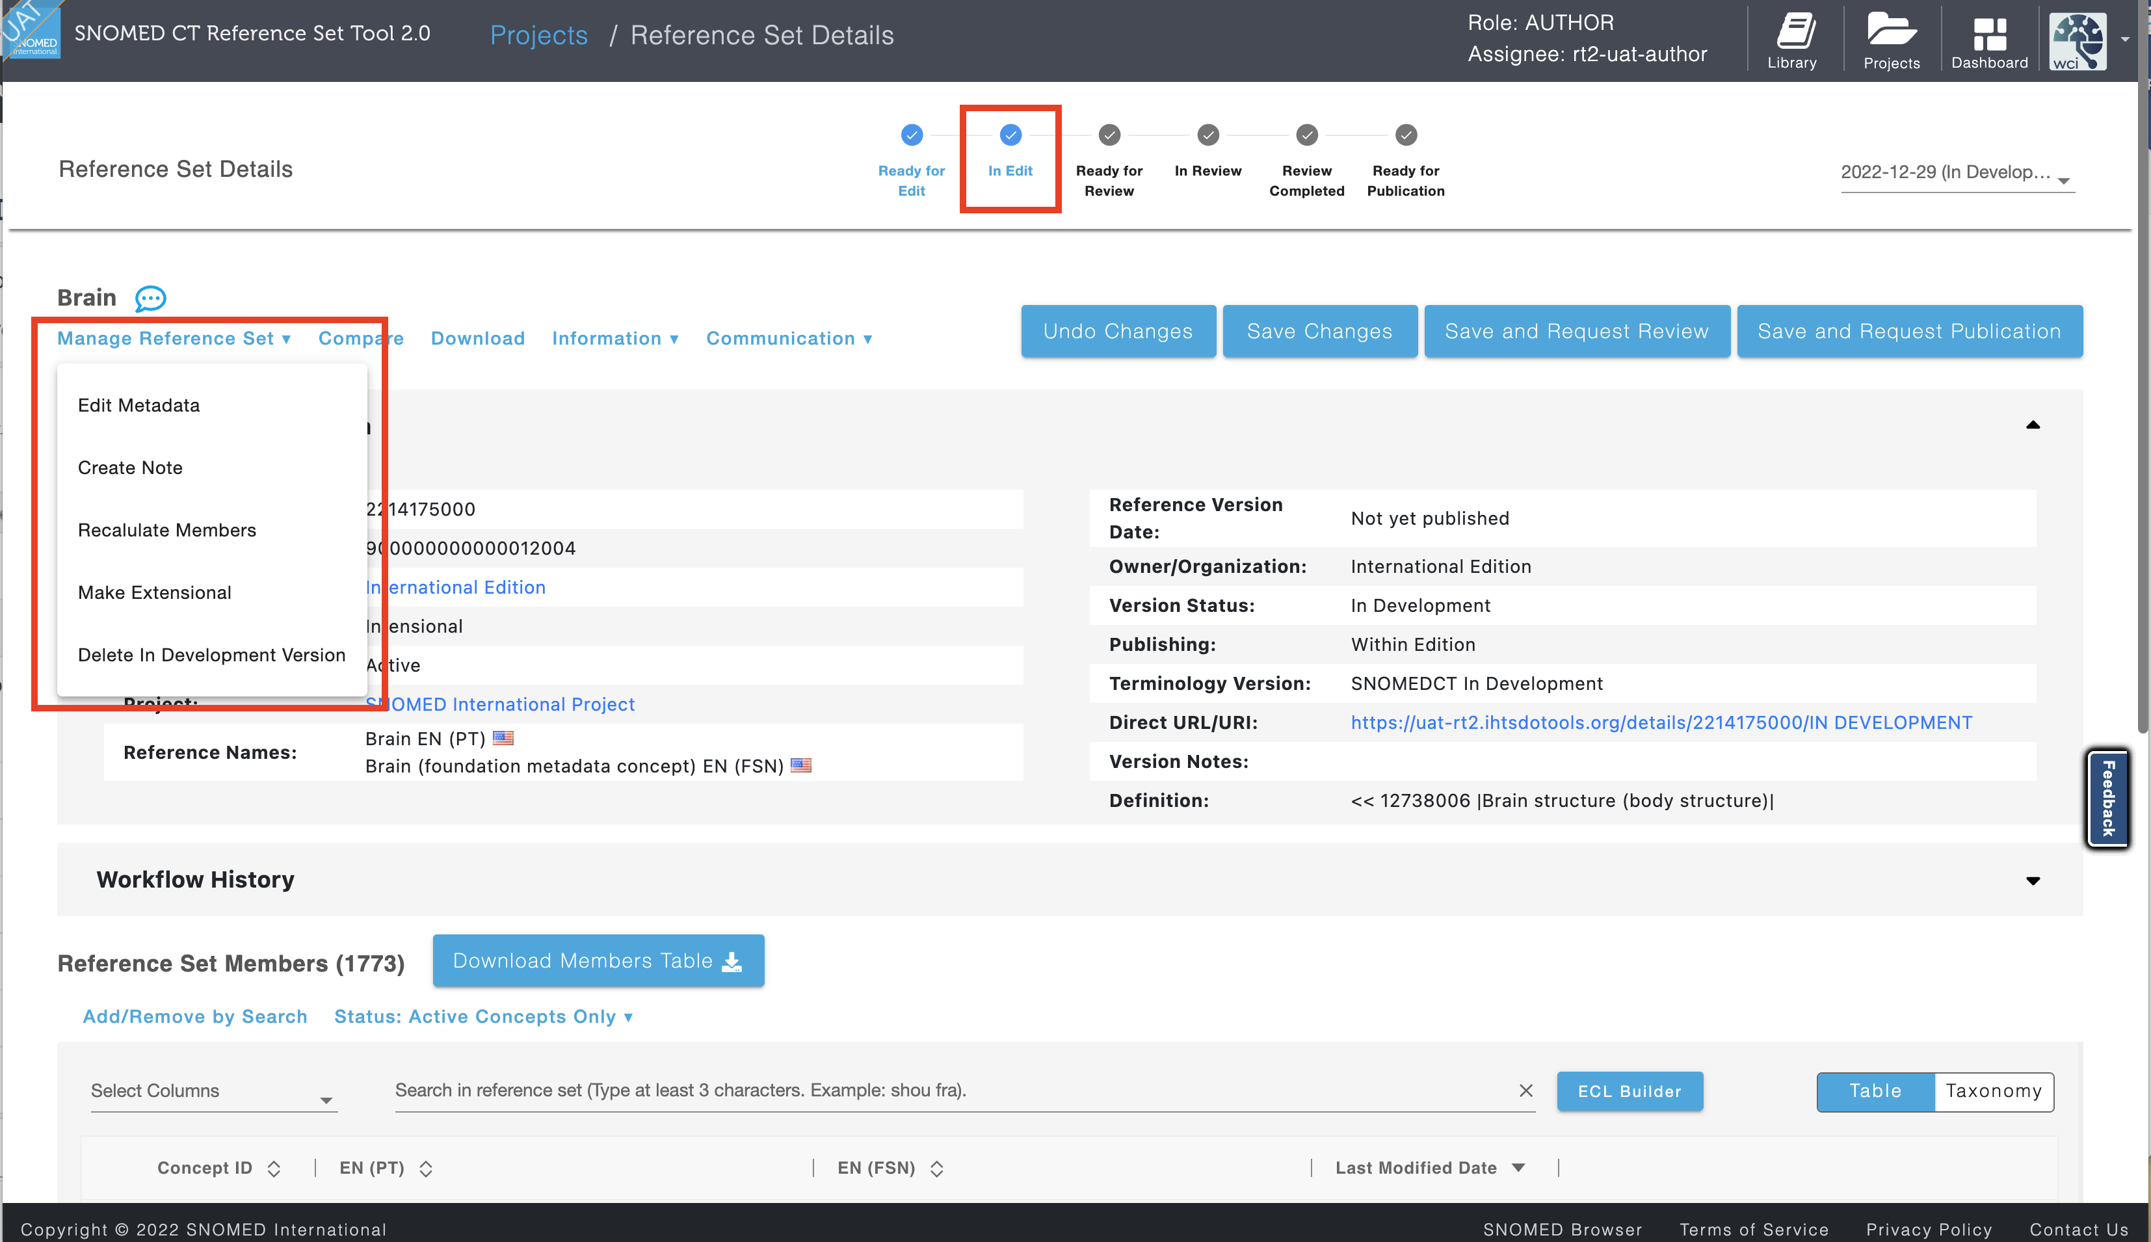This screenshot has height=1242, width=2151.
Task: Sort by Concept ID column arrows
Action: [x=274, y=1169]
